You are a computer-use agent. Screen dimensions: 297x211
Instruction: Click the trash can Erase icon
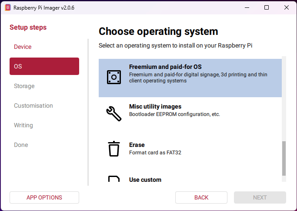coord(113,149)
